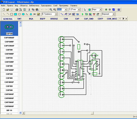The height and width of the screenshot is (119, 137).
Task: Open the Правка menu
Action: click(10, 5)
